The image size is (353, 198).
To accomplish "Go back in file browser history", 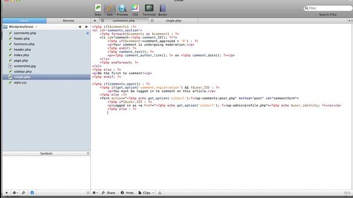I will (x=79, y=27).
